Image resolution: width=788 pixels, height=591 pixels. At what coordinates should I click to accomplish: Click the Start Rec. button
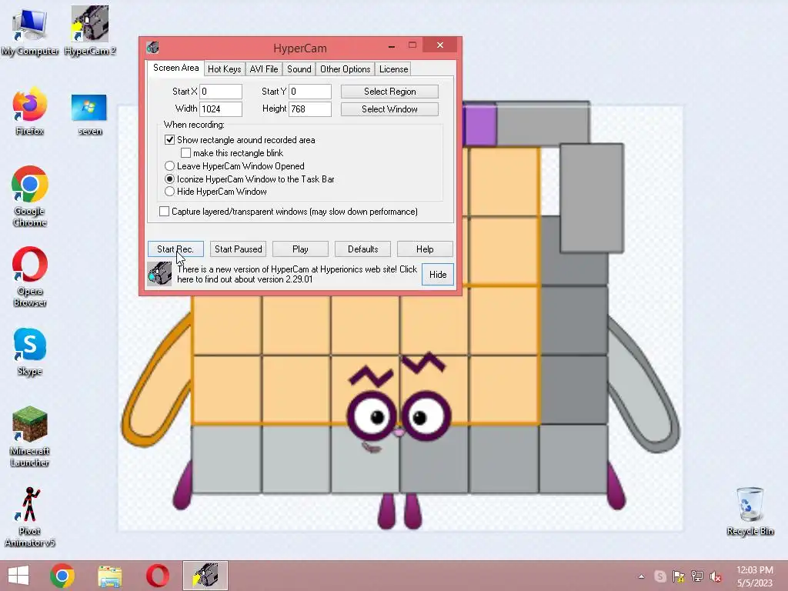pos(175,249)
